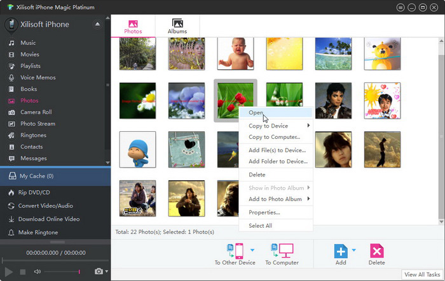445x281 pixels.
Task: Open Download Online Video tool
Action: [50, 219]
